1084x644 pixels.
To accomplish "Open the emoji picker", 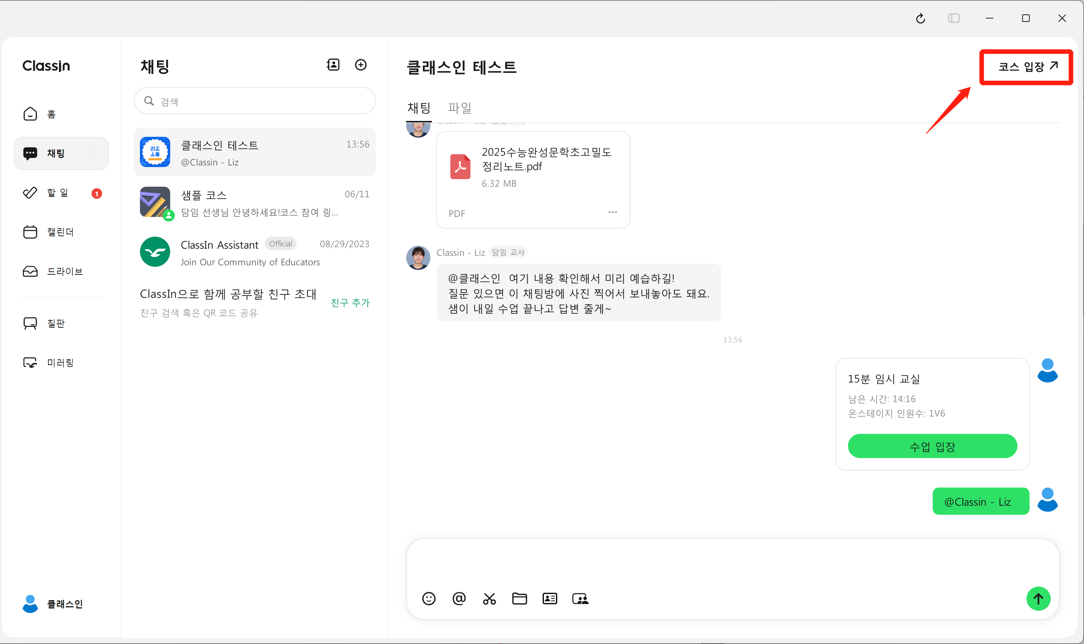I will point(429,599).
